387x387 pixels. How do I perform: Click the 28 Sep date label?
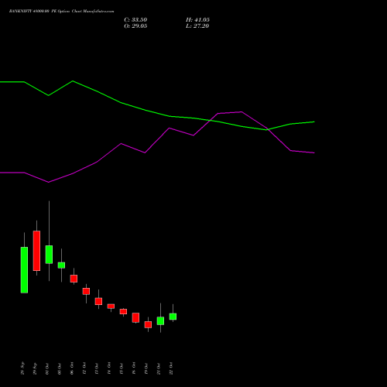click(x=22, y=368)
